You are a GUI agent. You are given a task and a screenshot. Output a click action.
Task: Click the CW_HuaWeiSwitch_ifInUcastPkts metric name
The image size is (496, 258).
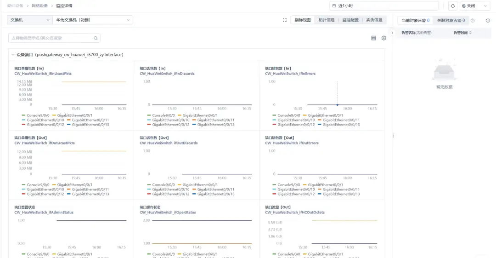(x=43, y=74)
